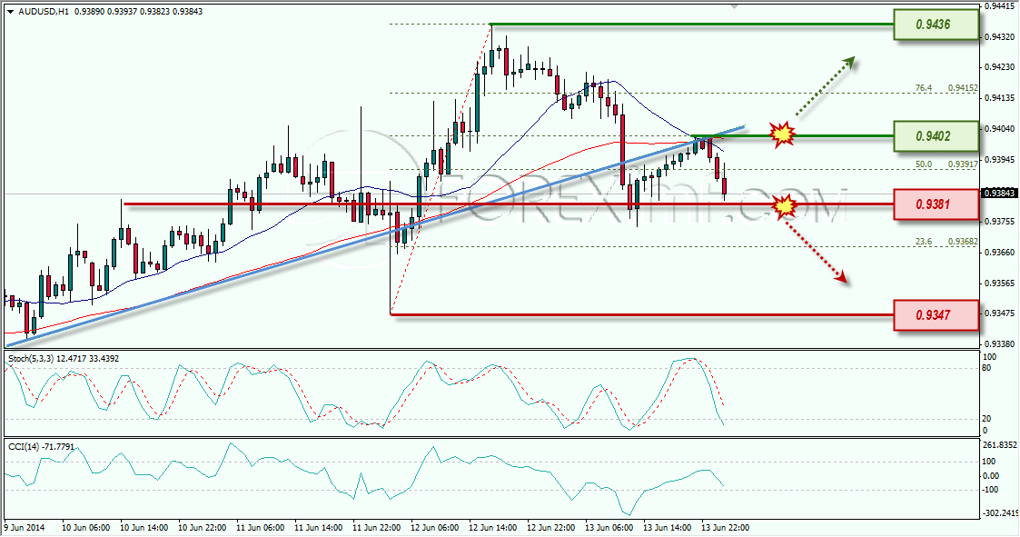1020x537 pixels.
Task: Click the 12 Jun 14:00 time label
Action: 493,528
